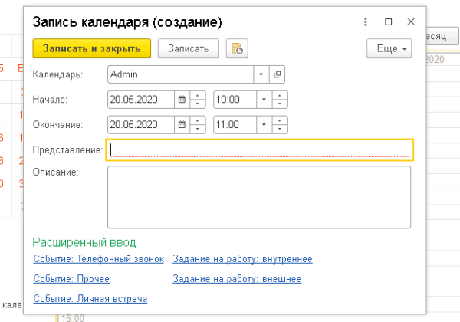Viewport: 460px width, 322px height.
Task: Expand the Окончание time dropdown
Action: click(264, 125)
